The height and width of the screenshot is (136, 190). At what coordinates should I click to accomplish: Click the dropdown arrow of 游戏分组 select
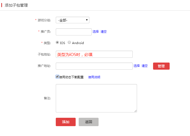[x=87, y=20]
